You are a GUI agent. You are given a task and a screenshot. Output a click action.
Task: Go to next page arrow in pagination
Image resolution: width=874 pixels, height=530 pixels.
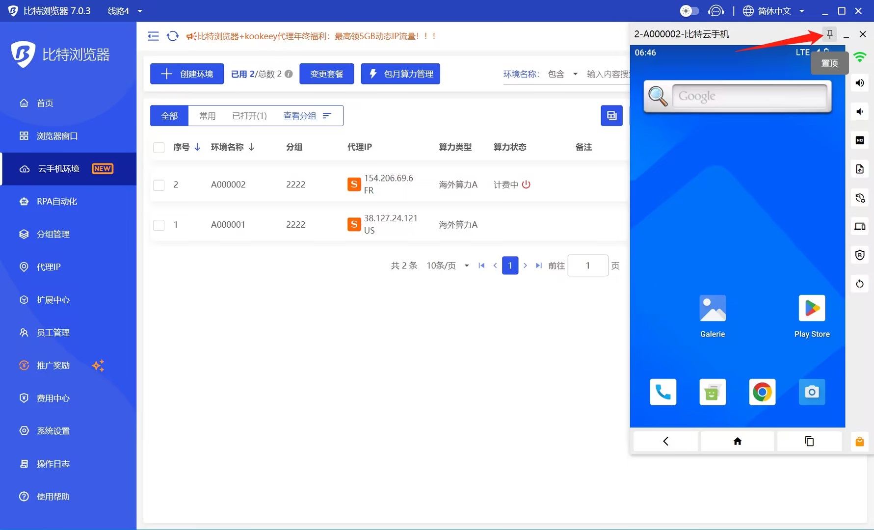[525, 265]
